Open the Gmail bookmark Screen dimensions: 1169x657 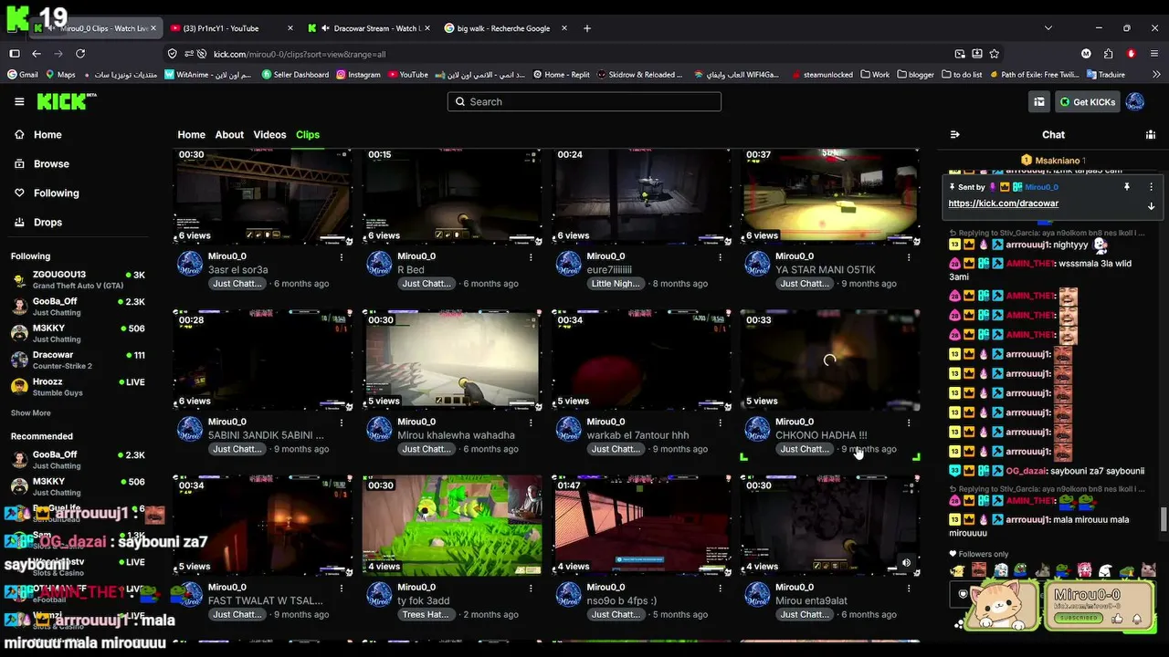pyautogui.click(x=22, y=75)
